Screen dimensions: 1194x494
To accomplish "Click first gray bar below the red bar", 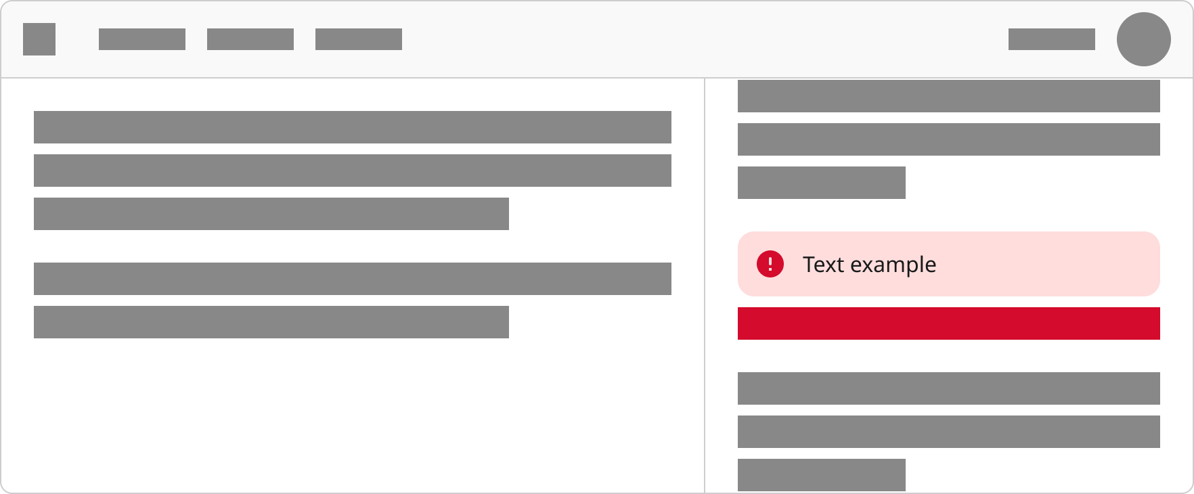I will 949,388.
